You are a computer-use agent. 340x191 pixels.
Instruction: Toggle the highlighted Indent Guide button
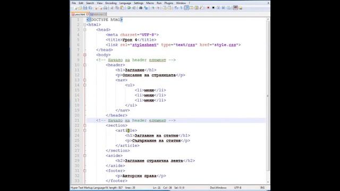tap(186, 8)
